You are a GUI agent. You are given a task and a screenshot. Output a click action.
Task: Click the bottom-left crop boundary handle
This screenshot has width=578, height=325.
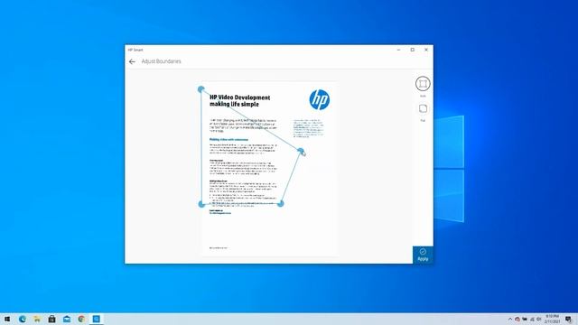click(x=201, y=204)
